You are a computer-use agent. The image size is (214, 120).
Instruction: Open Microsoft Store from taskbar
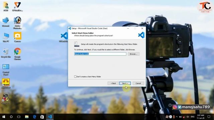pyautogui.click(x=42, y=117)
